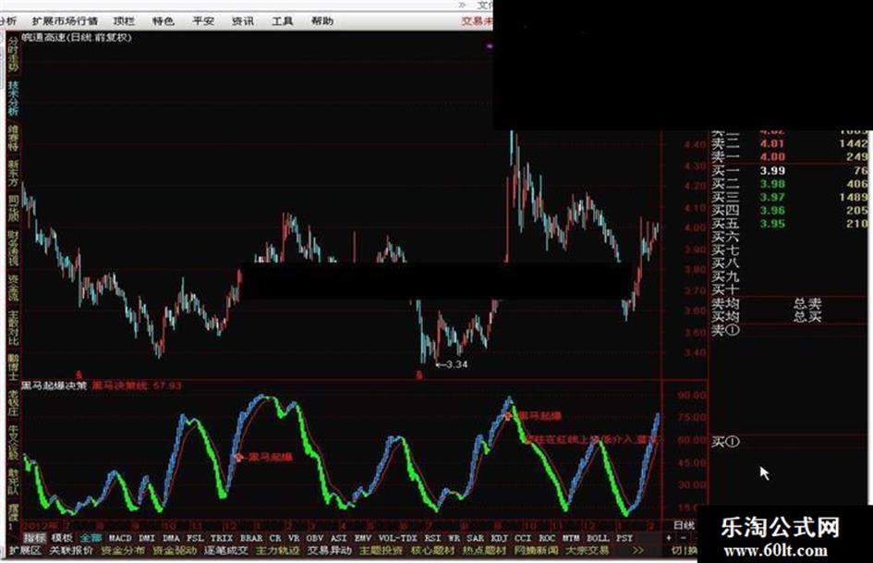Screen dimensions: 873x563
Task: Click the 黑马起爆决策 indicator label
Action: [x=54, y=386]
